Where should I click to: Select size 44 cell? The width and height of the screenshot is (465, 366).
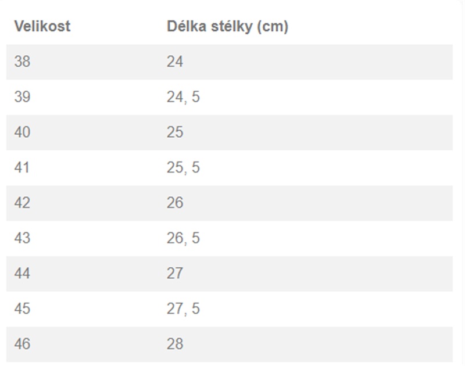22,273
